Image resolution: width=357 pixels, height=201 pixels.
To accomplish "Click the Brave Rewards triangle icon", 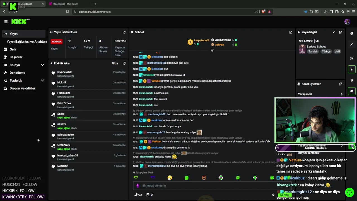I will click(269, 12).
